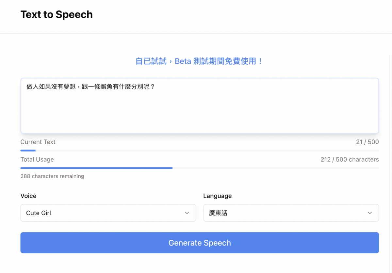Select the Cute Girl text in Voice box

pos(39,213)
